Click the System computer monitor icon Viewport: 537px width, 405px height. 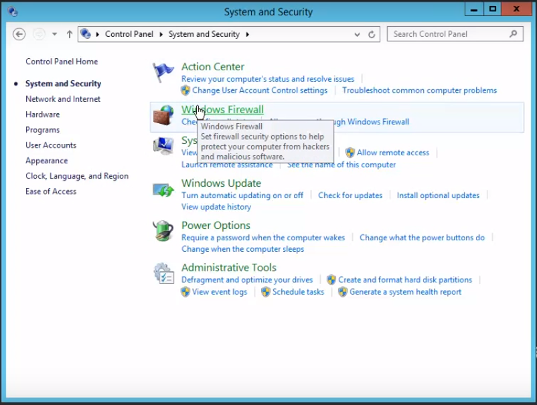click(x=163, y=146)
